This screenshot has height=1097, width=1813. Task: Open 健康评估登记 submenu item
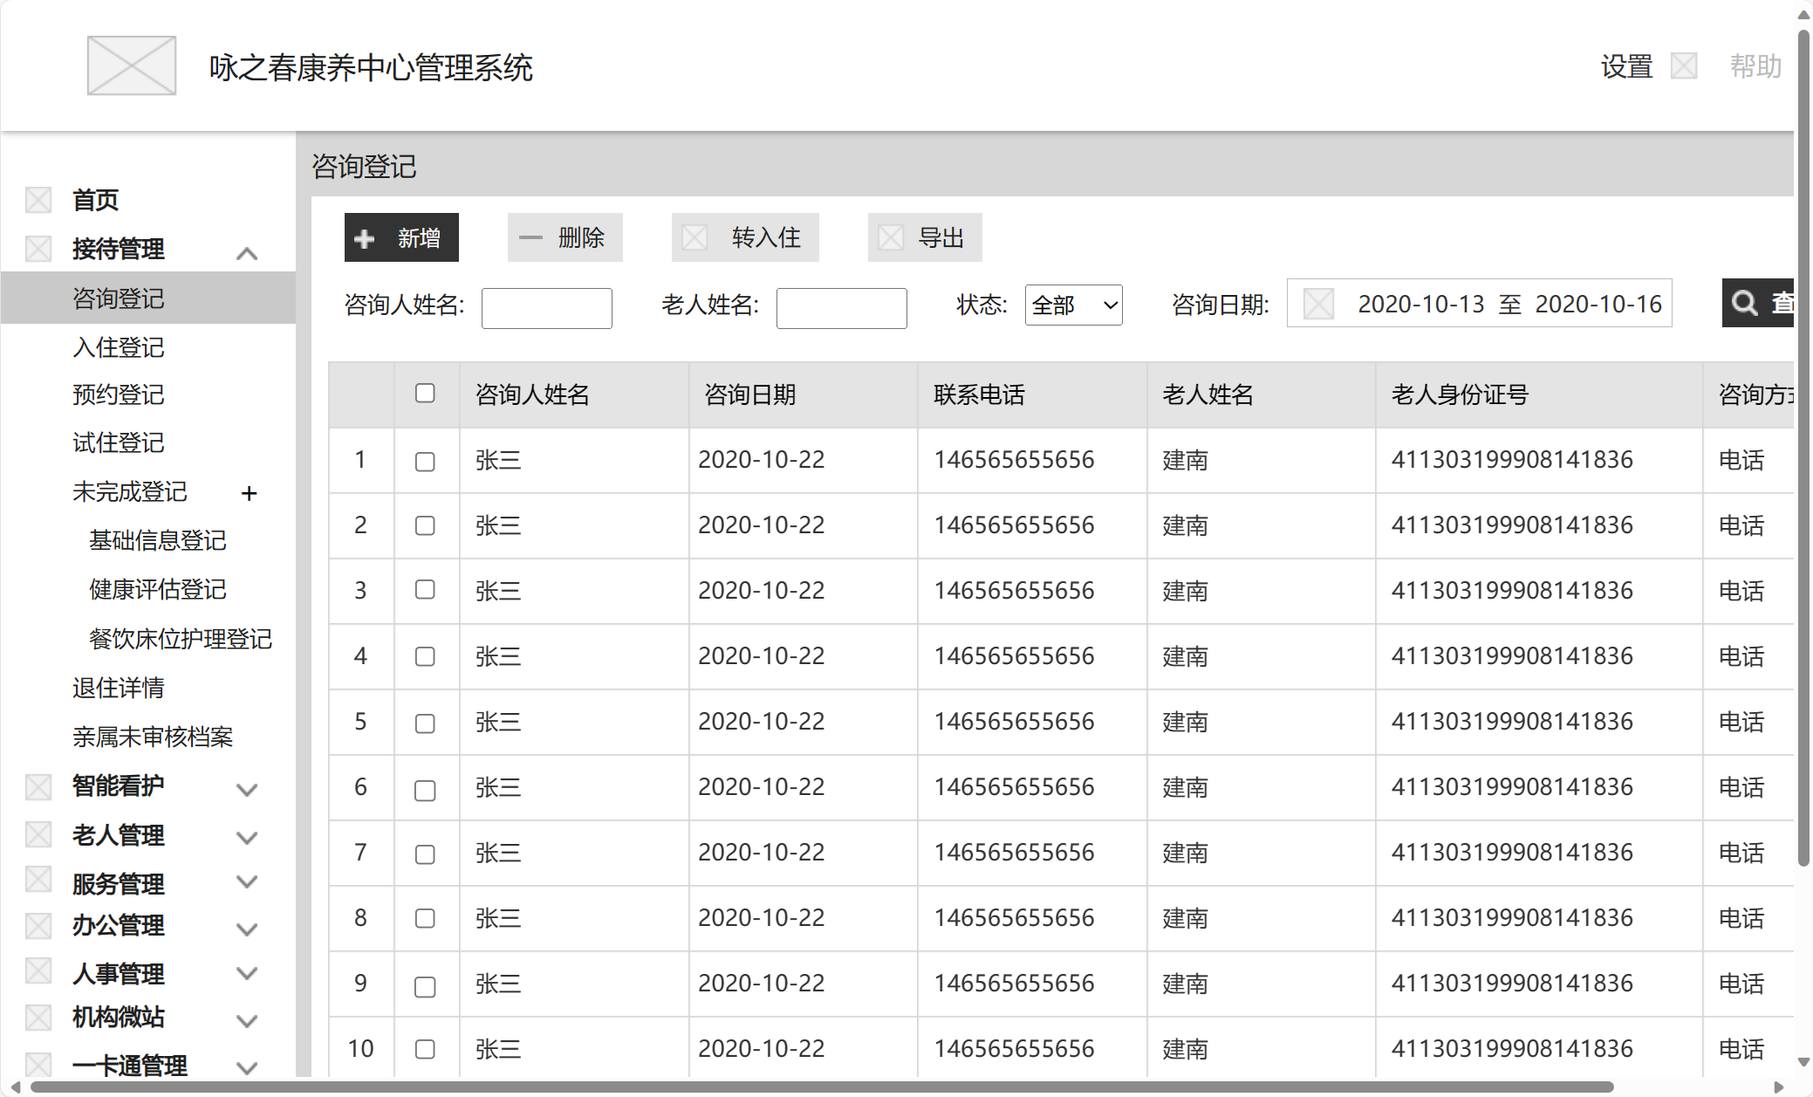158,589
